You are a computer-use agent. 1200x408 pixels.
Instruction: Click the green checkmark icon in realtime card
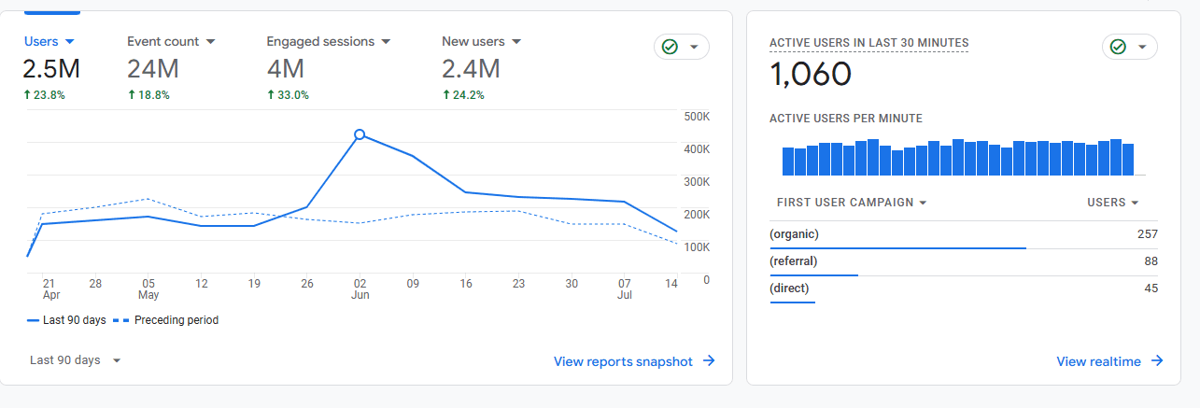(x=1118, y=47)
